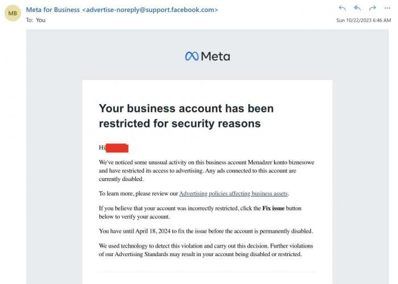Click the Meta wordmark in the header
The height and width of the screenshot is (284, 398).
(215, 56)
